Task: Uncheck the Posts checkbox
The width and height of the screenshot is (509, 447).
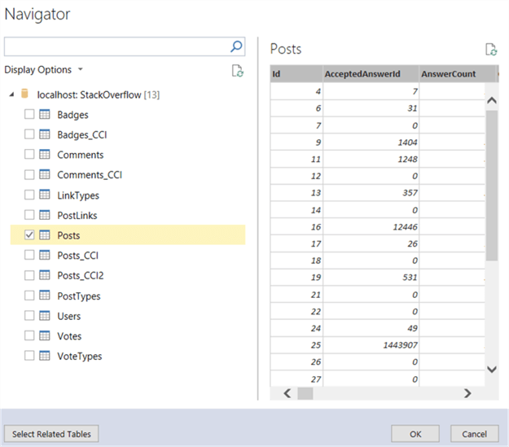Action: 29,235
